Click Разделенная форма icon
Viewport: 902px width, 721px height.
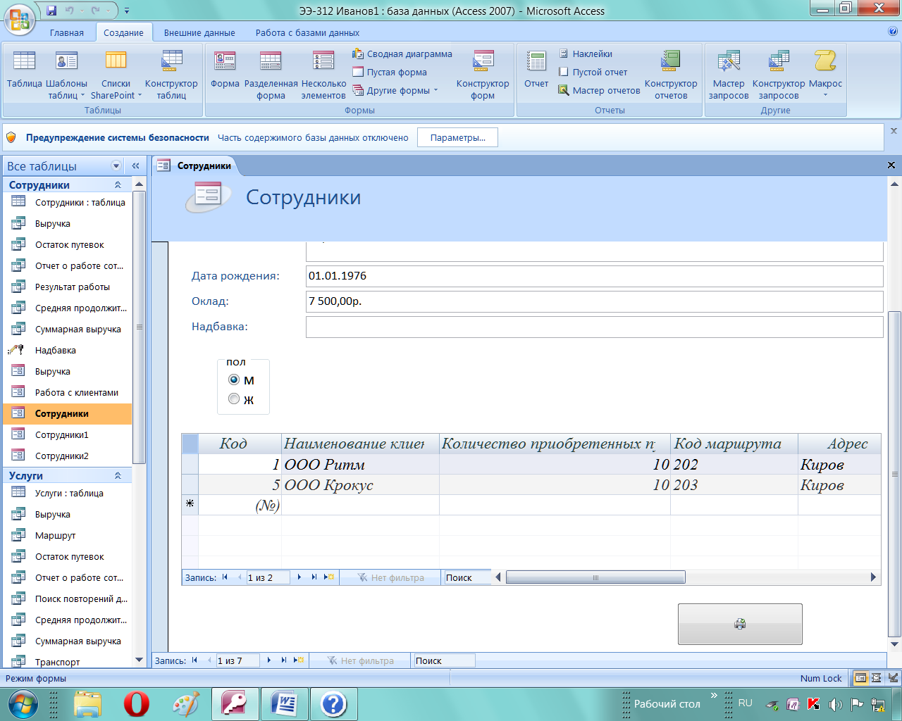coord(271,74)
